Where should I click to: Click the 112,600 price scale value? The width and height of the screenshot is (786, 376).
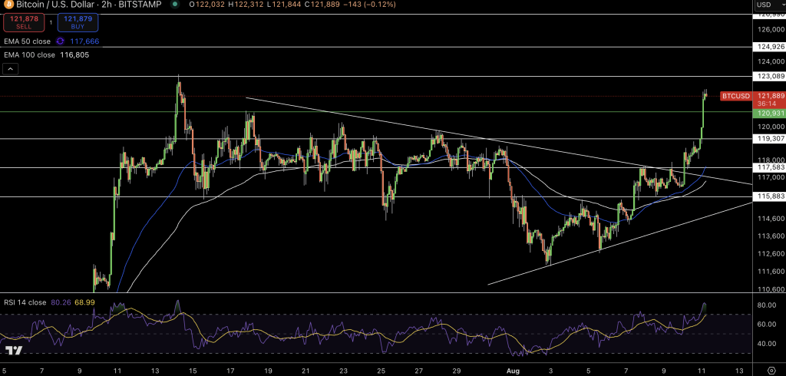[771, 253]
